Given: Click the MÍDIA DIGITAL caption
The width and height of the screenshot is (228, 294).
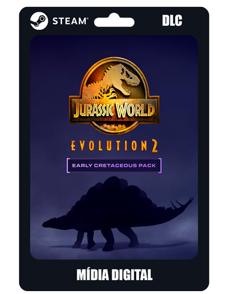Looking at the screenshot, I should point(115,275).
